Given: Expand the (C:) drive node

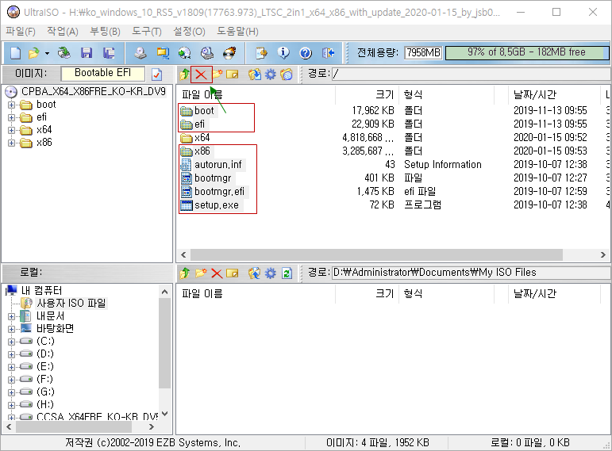Looking at the screenshot, I should coord(11,342).
